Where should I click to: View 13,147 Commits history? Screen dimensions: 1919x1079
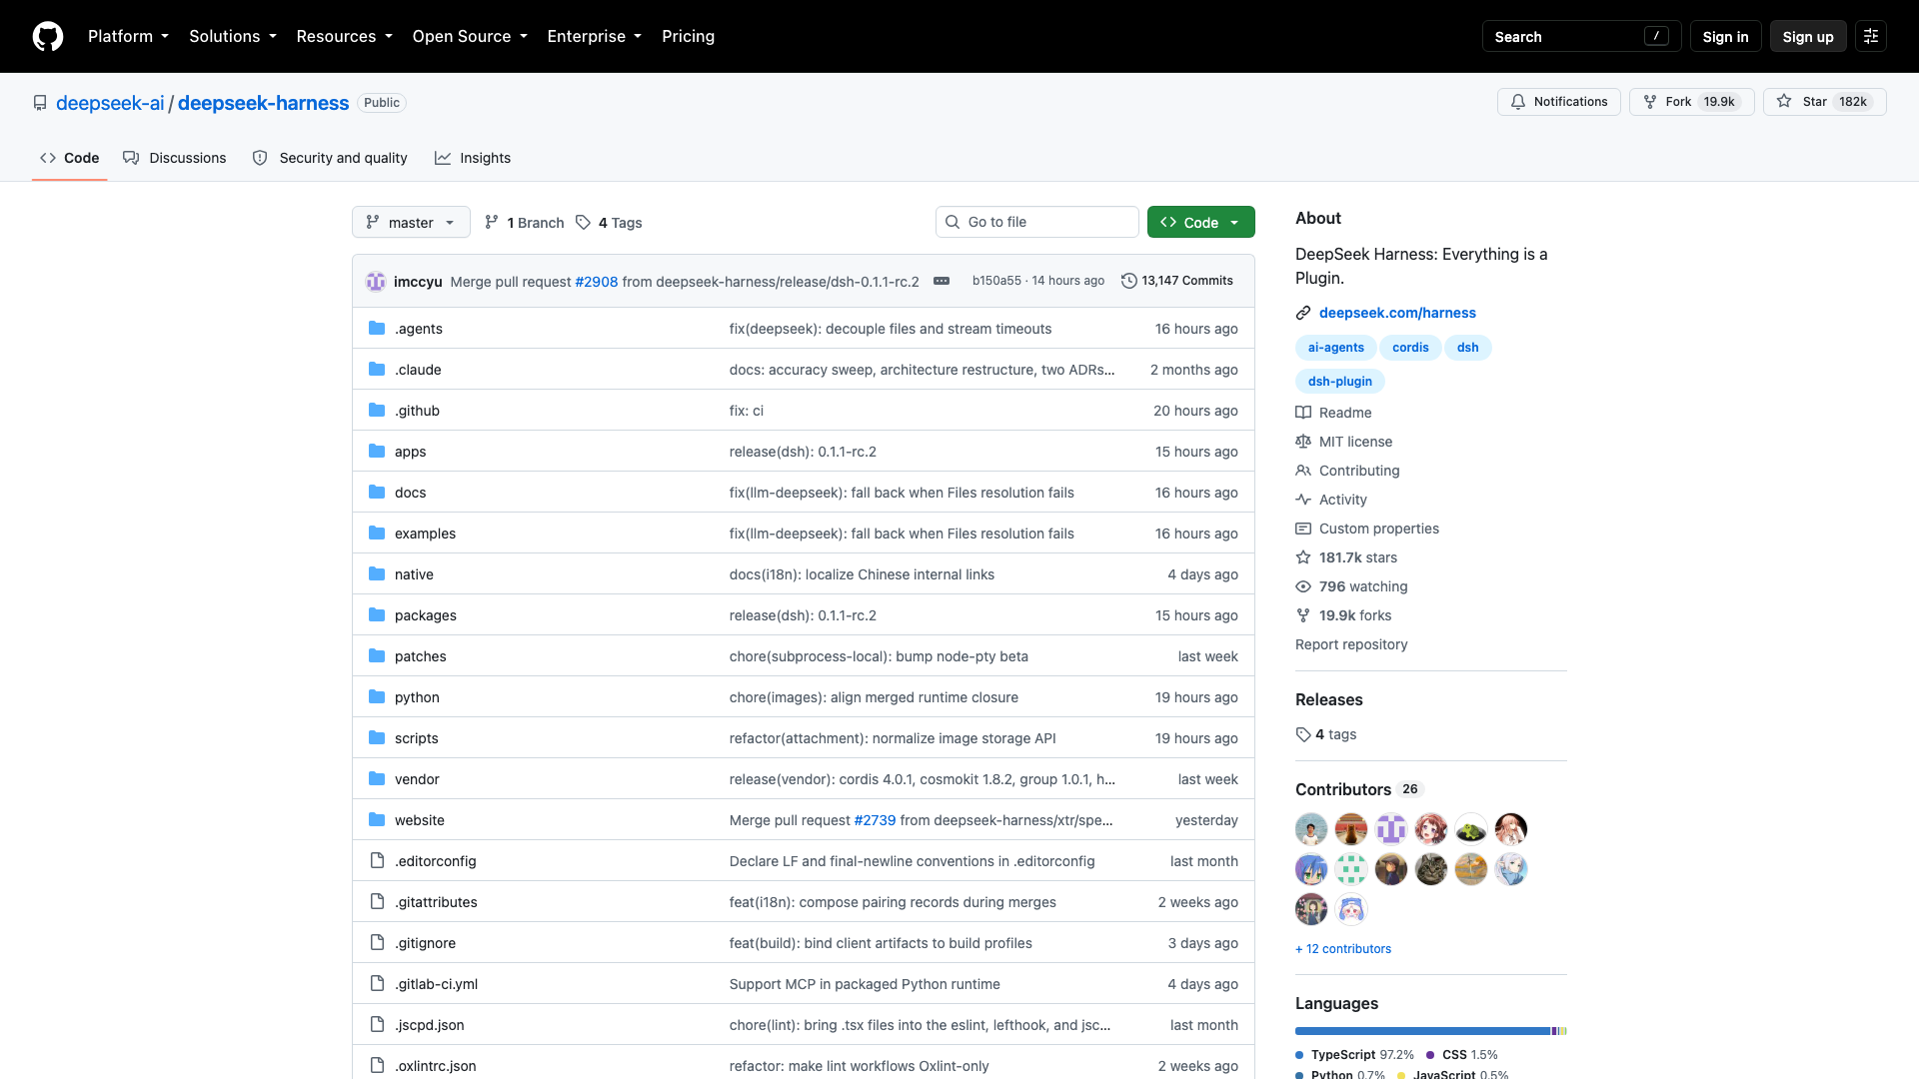[1177, 281]
